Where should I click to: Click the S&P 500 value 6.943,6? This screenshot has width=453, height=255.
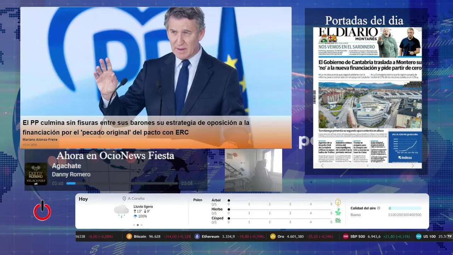coord(374,237)
